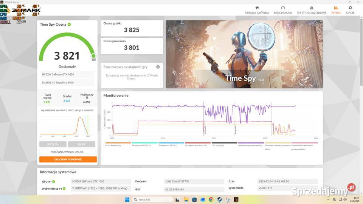Image resolution: width=363 pixels, height=204 pixels.
Task: Click the green verified check next to Time Spy Ocena
Action: coord(69,24)
